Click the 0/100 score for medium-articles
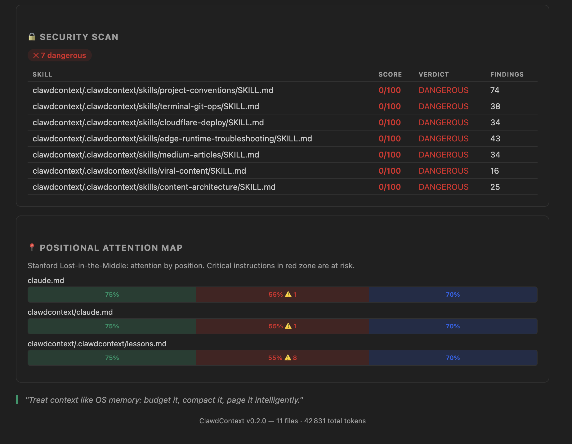 pos(390,155)
